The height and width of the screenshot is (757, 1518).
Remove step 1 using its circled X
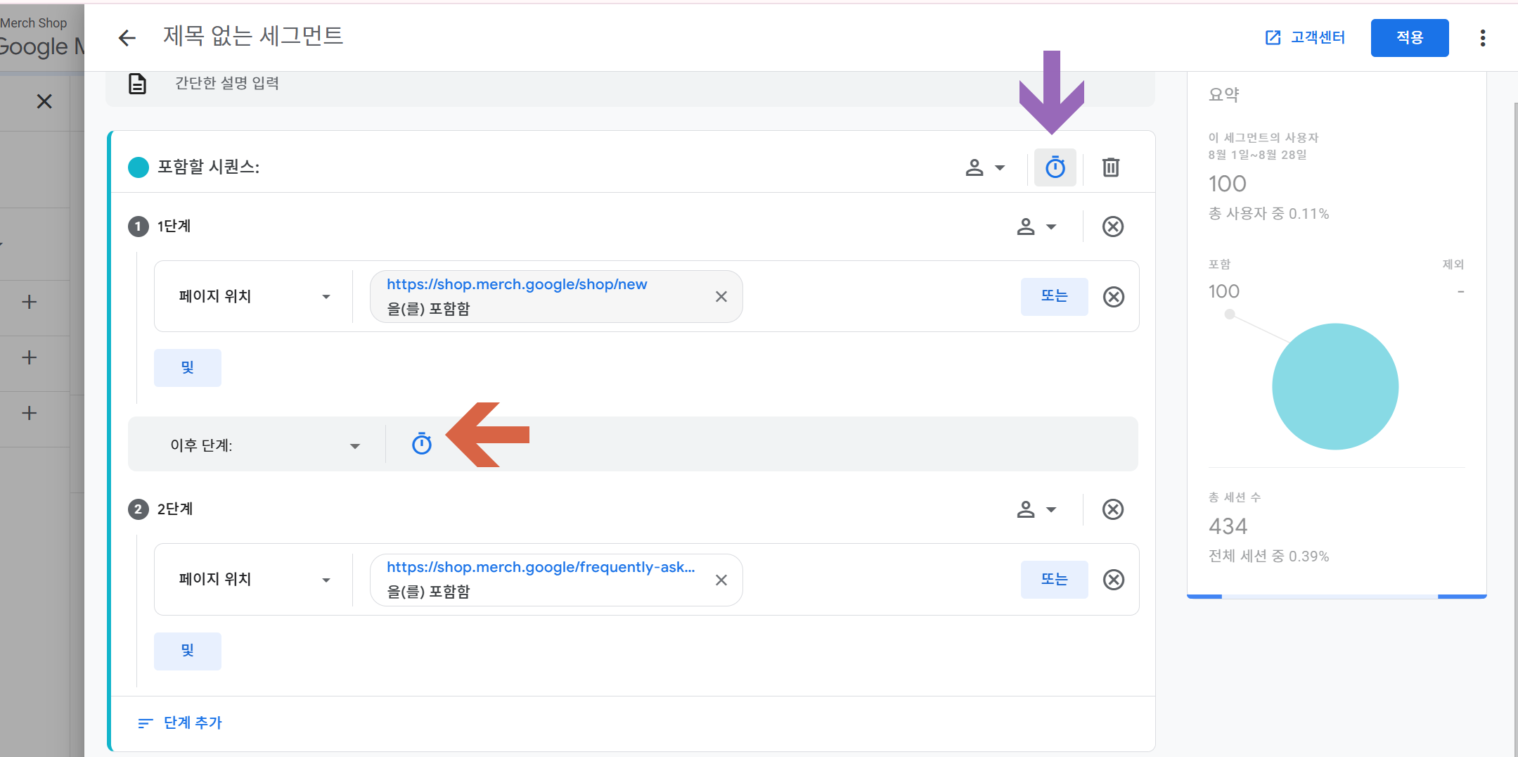coord(1113,227)
